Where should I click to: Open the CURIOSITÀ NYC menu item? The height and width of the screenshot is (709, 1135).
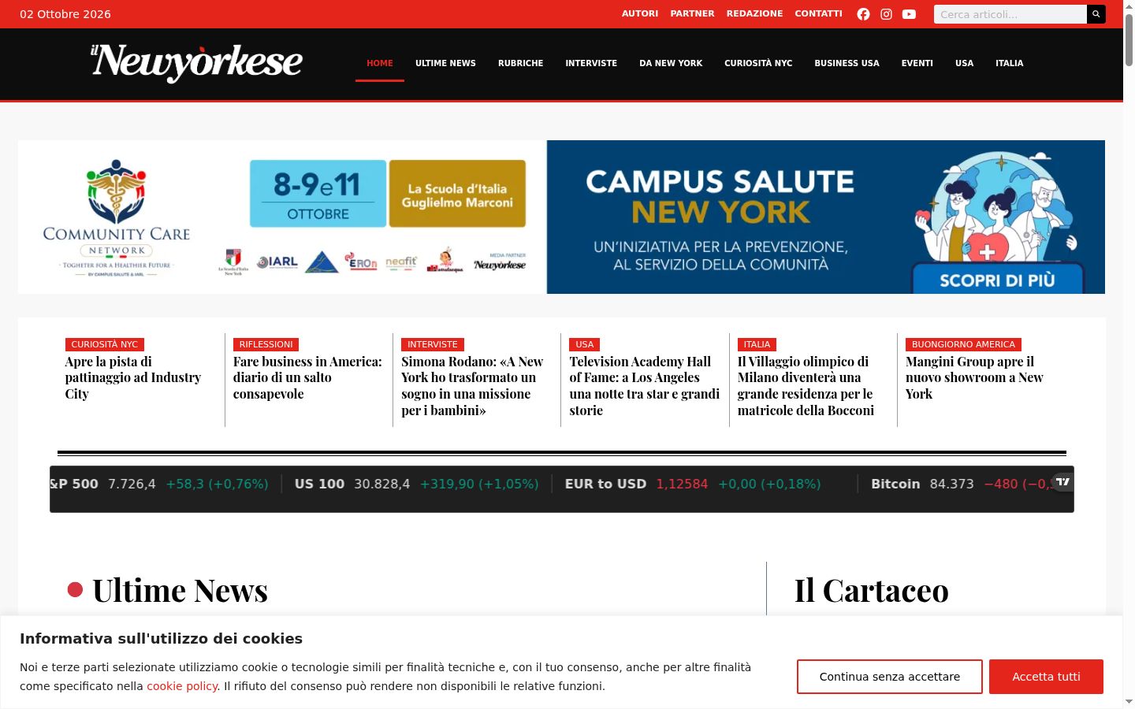point(758,63)
